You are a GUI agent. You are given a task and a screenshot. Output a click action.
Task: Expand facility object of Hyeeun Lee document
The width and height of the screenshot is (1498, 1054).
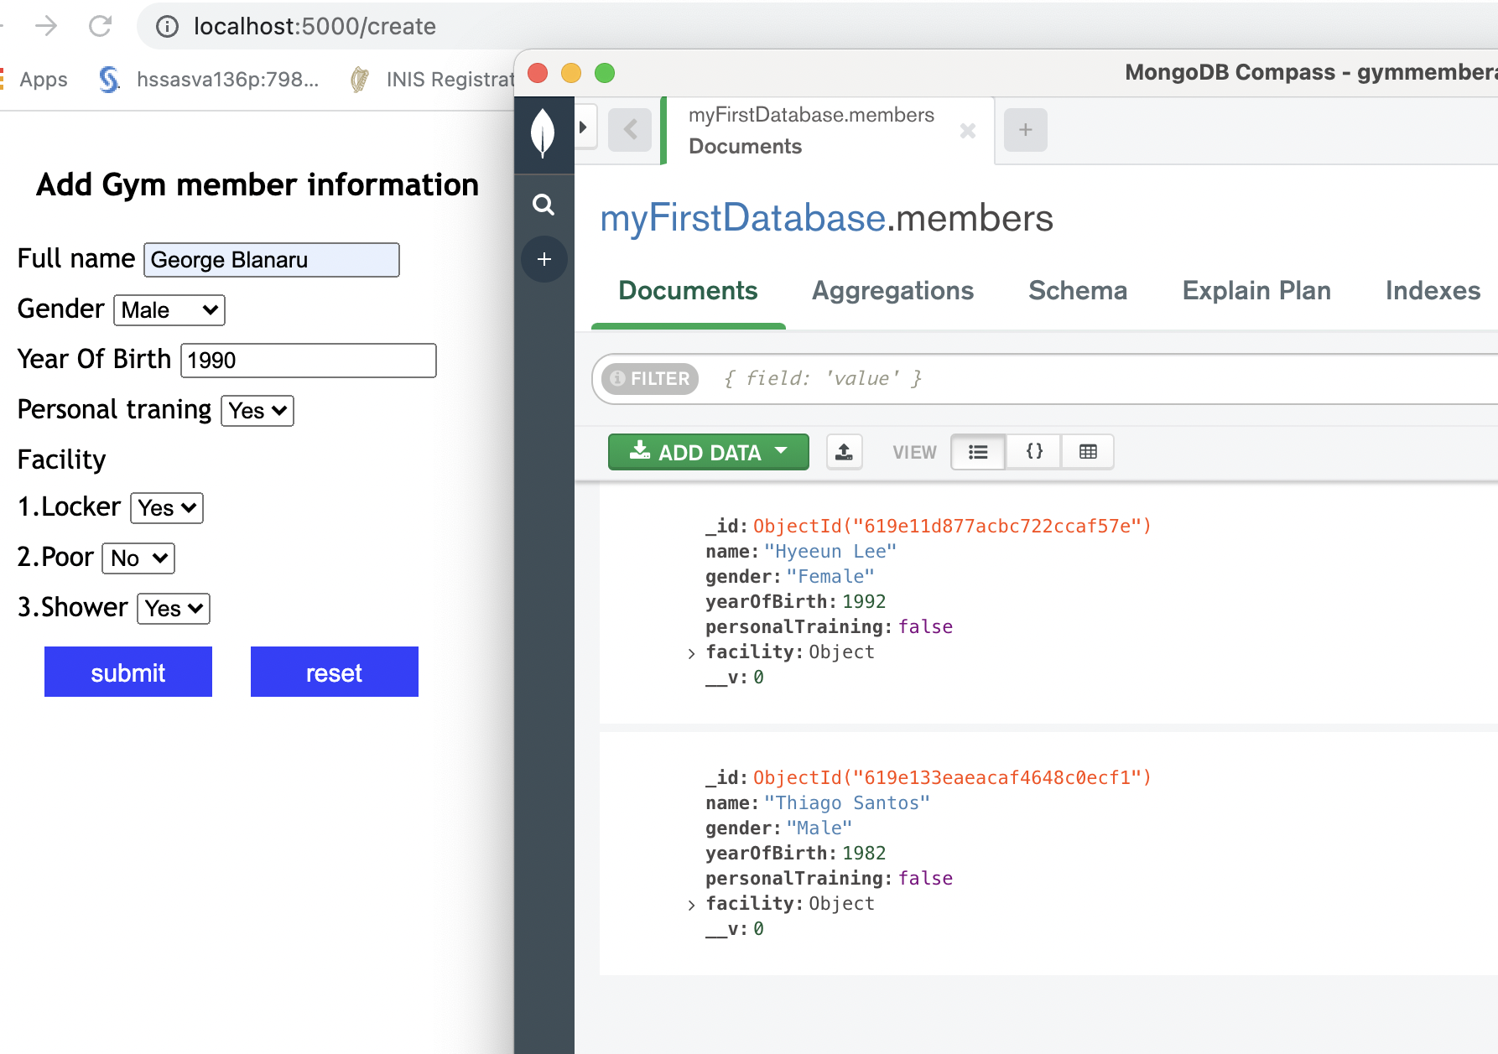(x=691, y=653)
